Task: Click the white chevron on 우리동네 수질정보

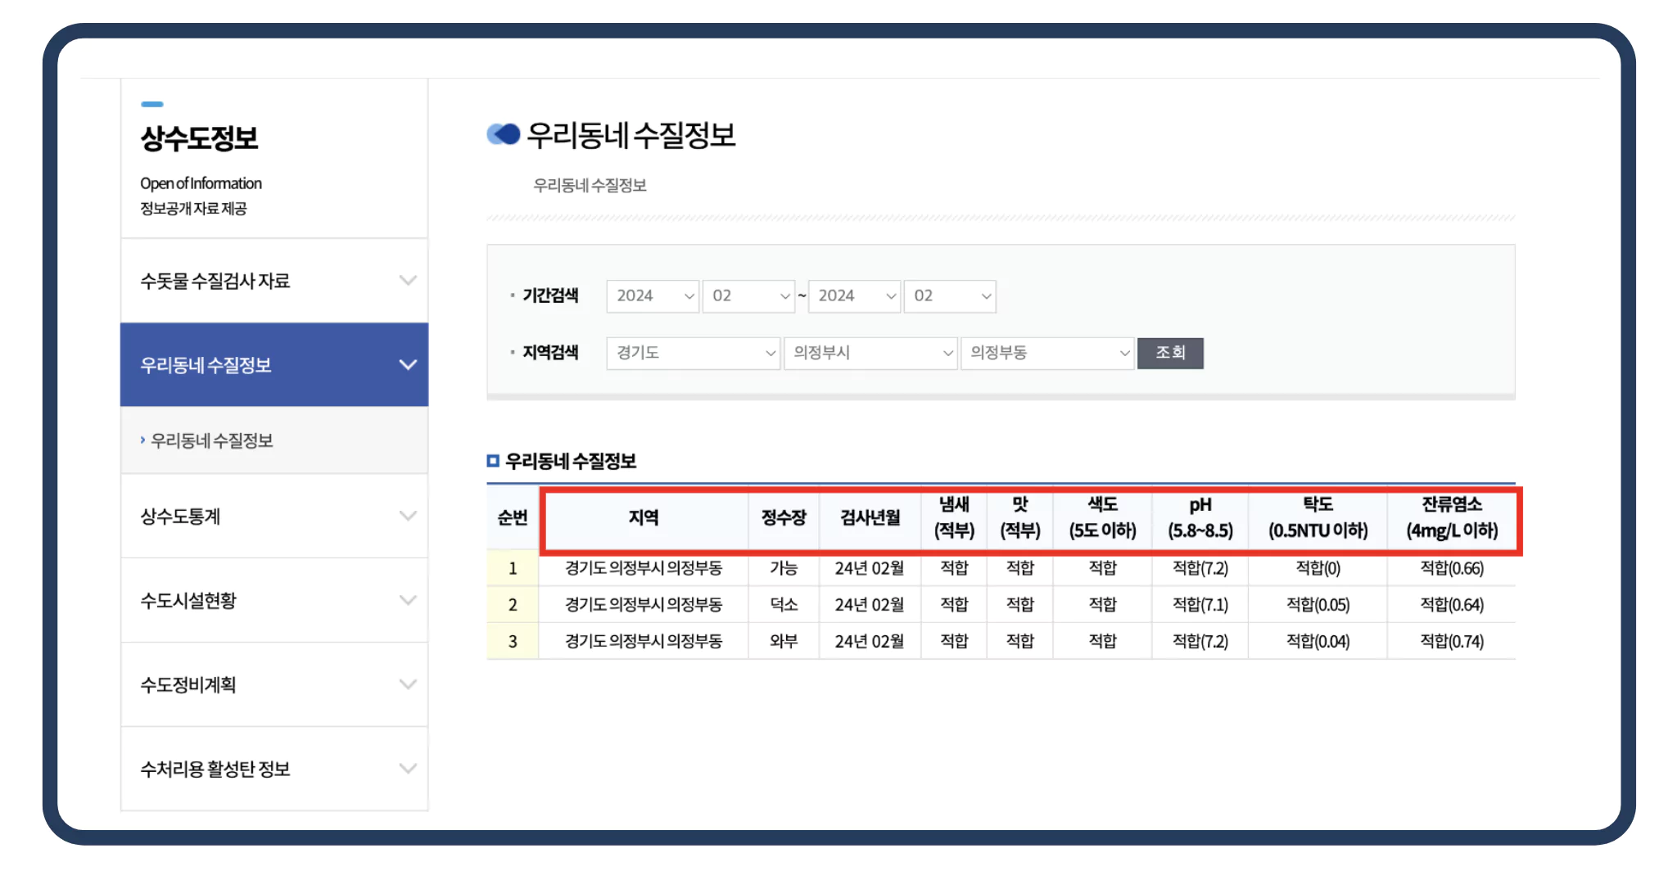Action: 408,365
